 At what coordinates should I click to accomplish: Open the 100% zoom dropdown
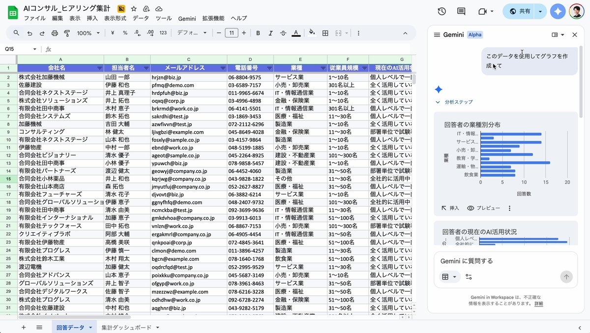click(88, 33)
